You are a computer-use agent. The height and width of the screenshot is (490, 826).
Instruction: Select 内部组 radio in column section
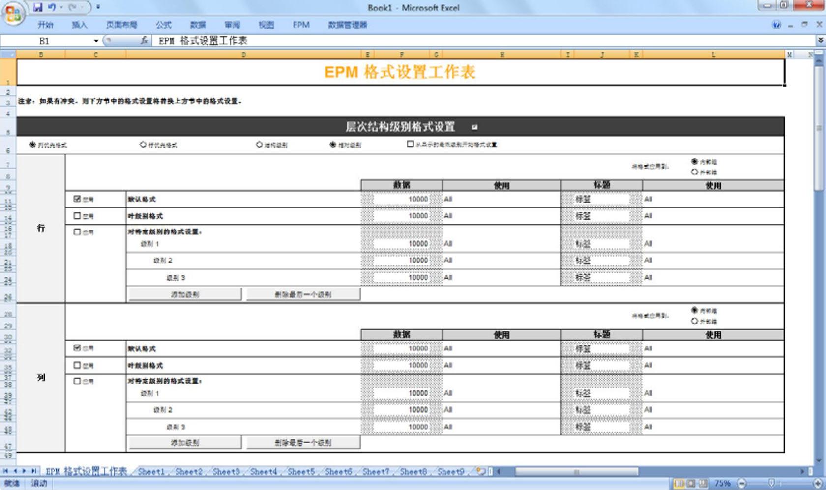pyautogui.click(x=695, y=310)
